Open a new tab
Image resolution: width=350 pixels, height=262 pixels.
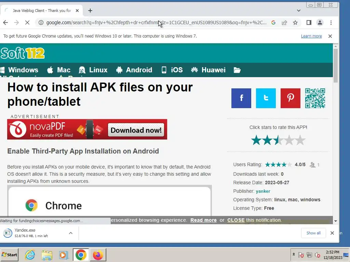point(90,11)
